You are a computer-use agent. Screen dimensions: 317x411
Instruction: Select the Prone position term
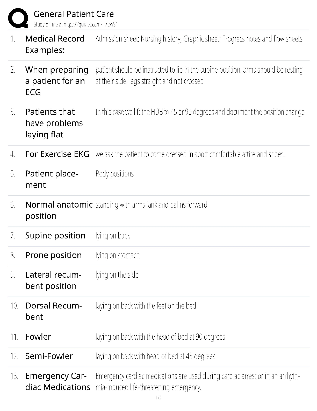point(53,255)
